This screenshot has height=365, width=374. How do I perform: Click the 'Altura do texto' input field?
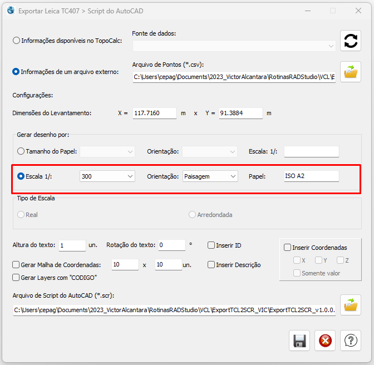[72, 245]
